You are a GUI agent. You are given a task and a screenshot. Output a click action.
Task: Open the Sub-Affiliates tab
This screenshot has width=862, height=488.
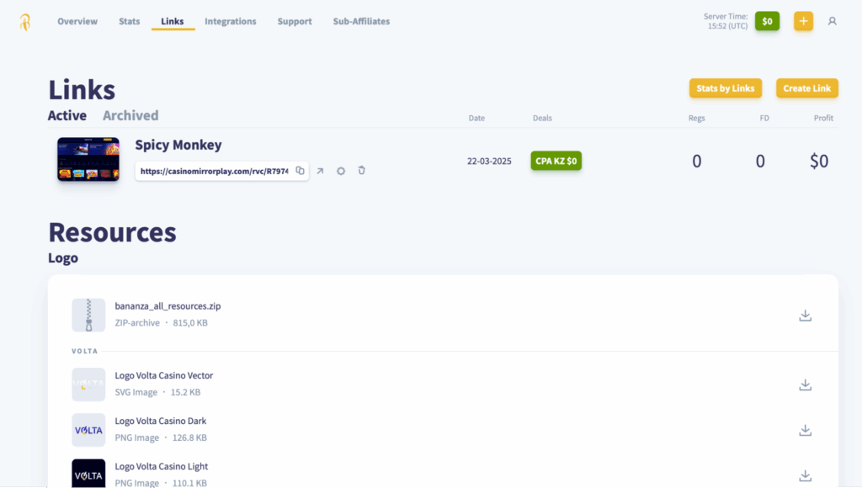point(361,21)
